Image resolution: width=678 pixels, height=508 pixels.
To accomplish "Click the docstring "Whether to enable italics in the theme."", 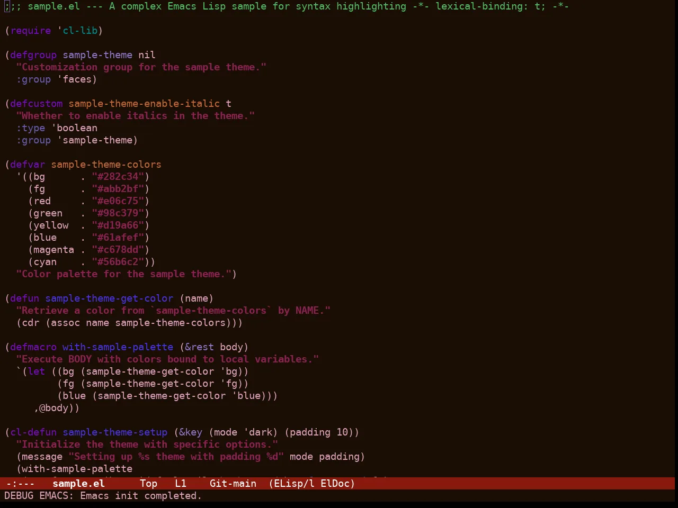I will 136,116.
